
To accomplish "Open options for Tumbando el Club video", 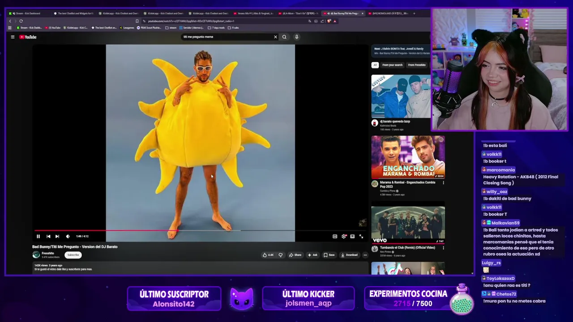I will click(x=443, y=247).
